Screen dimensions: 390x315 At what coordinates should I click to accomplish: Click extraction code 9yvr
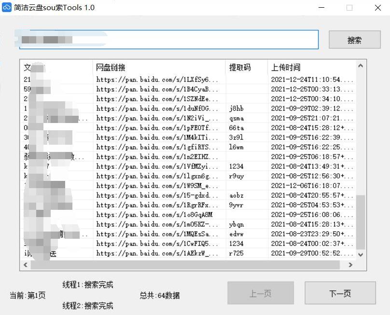click(x=236, y=205)
